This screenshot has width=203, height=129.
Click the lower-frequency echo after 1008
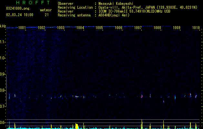tap(164, 101)
